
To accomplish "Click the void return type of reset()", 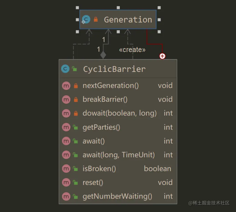I will pyautogui.click(x=165, y=183).
